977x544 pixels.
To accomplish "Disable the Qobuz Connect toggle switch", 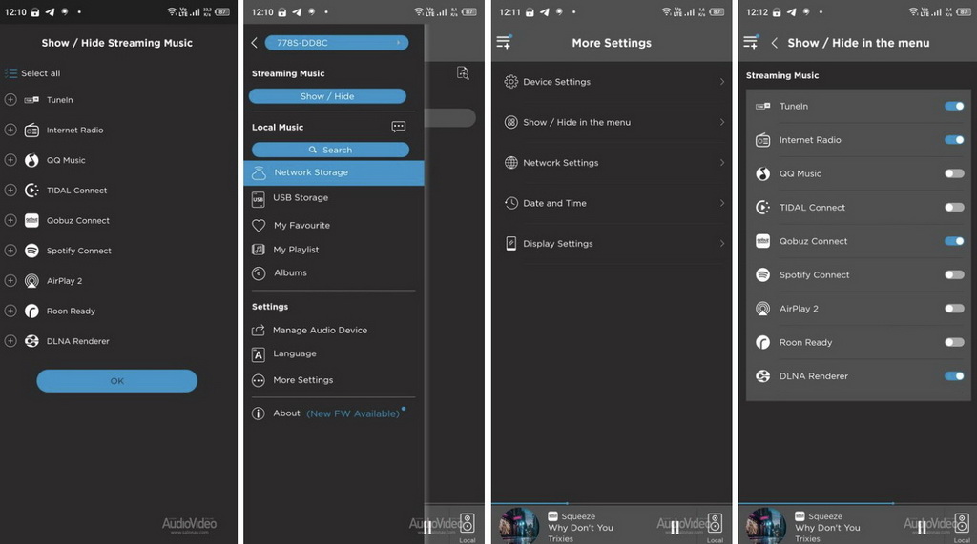I will coord(953,241).
